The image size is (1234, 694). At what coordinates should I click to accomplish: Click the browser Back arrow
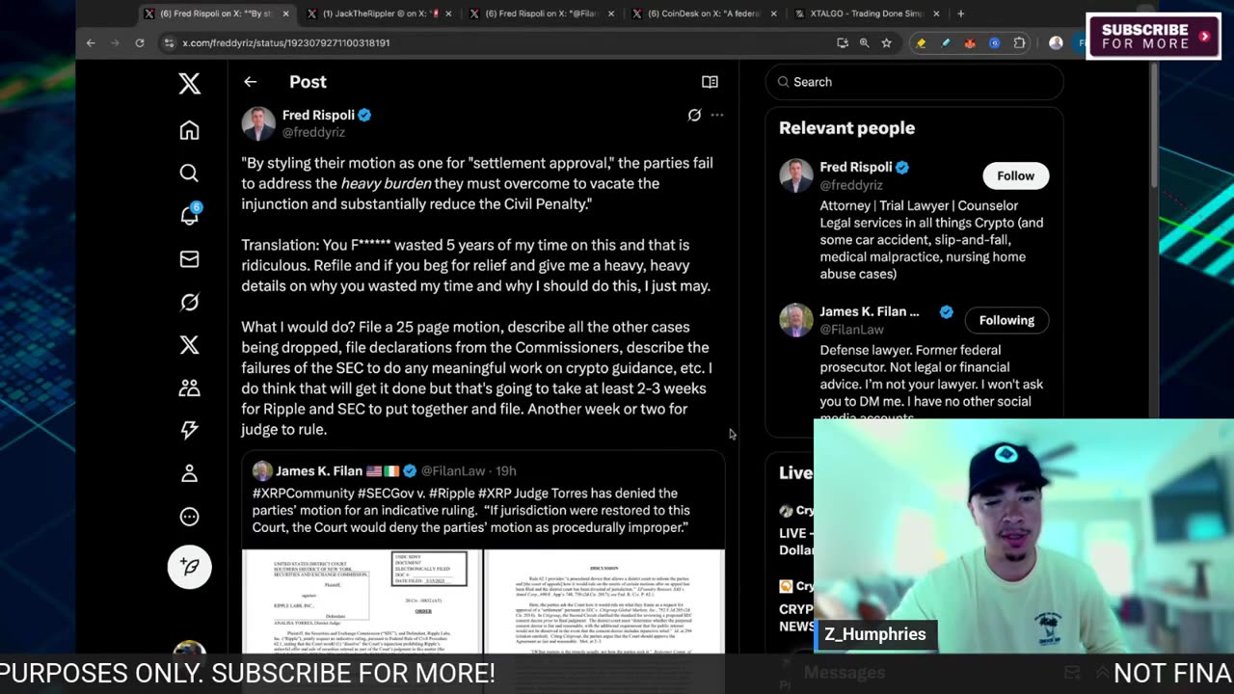click(91, 42)
